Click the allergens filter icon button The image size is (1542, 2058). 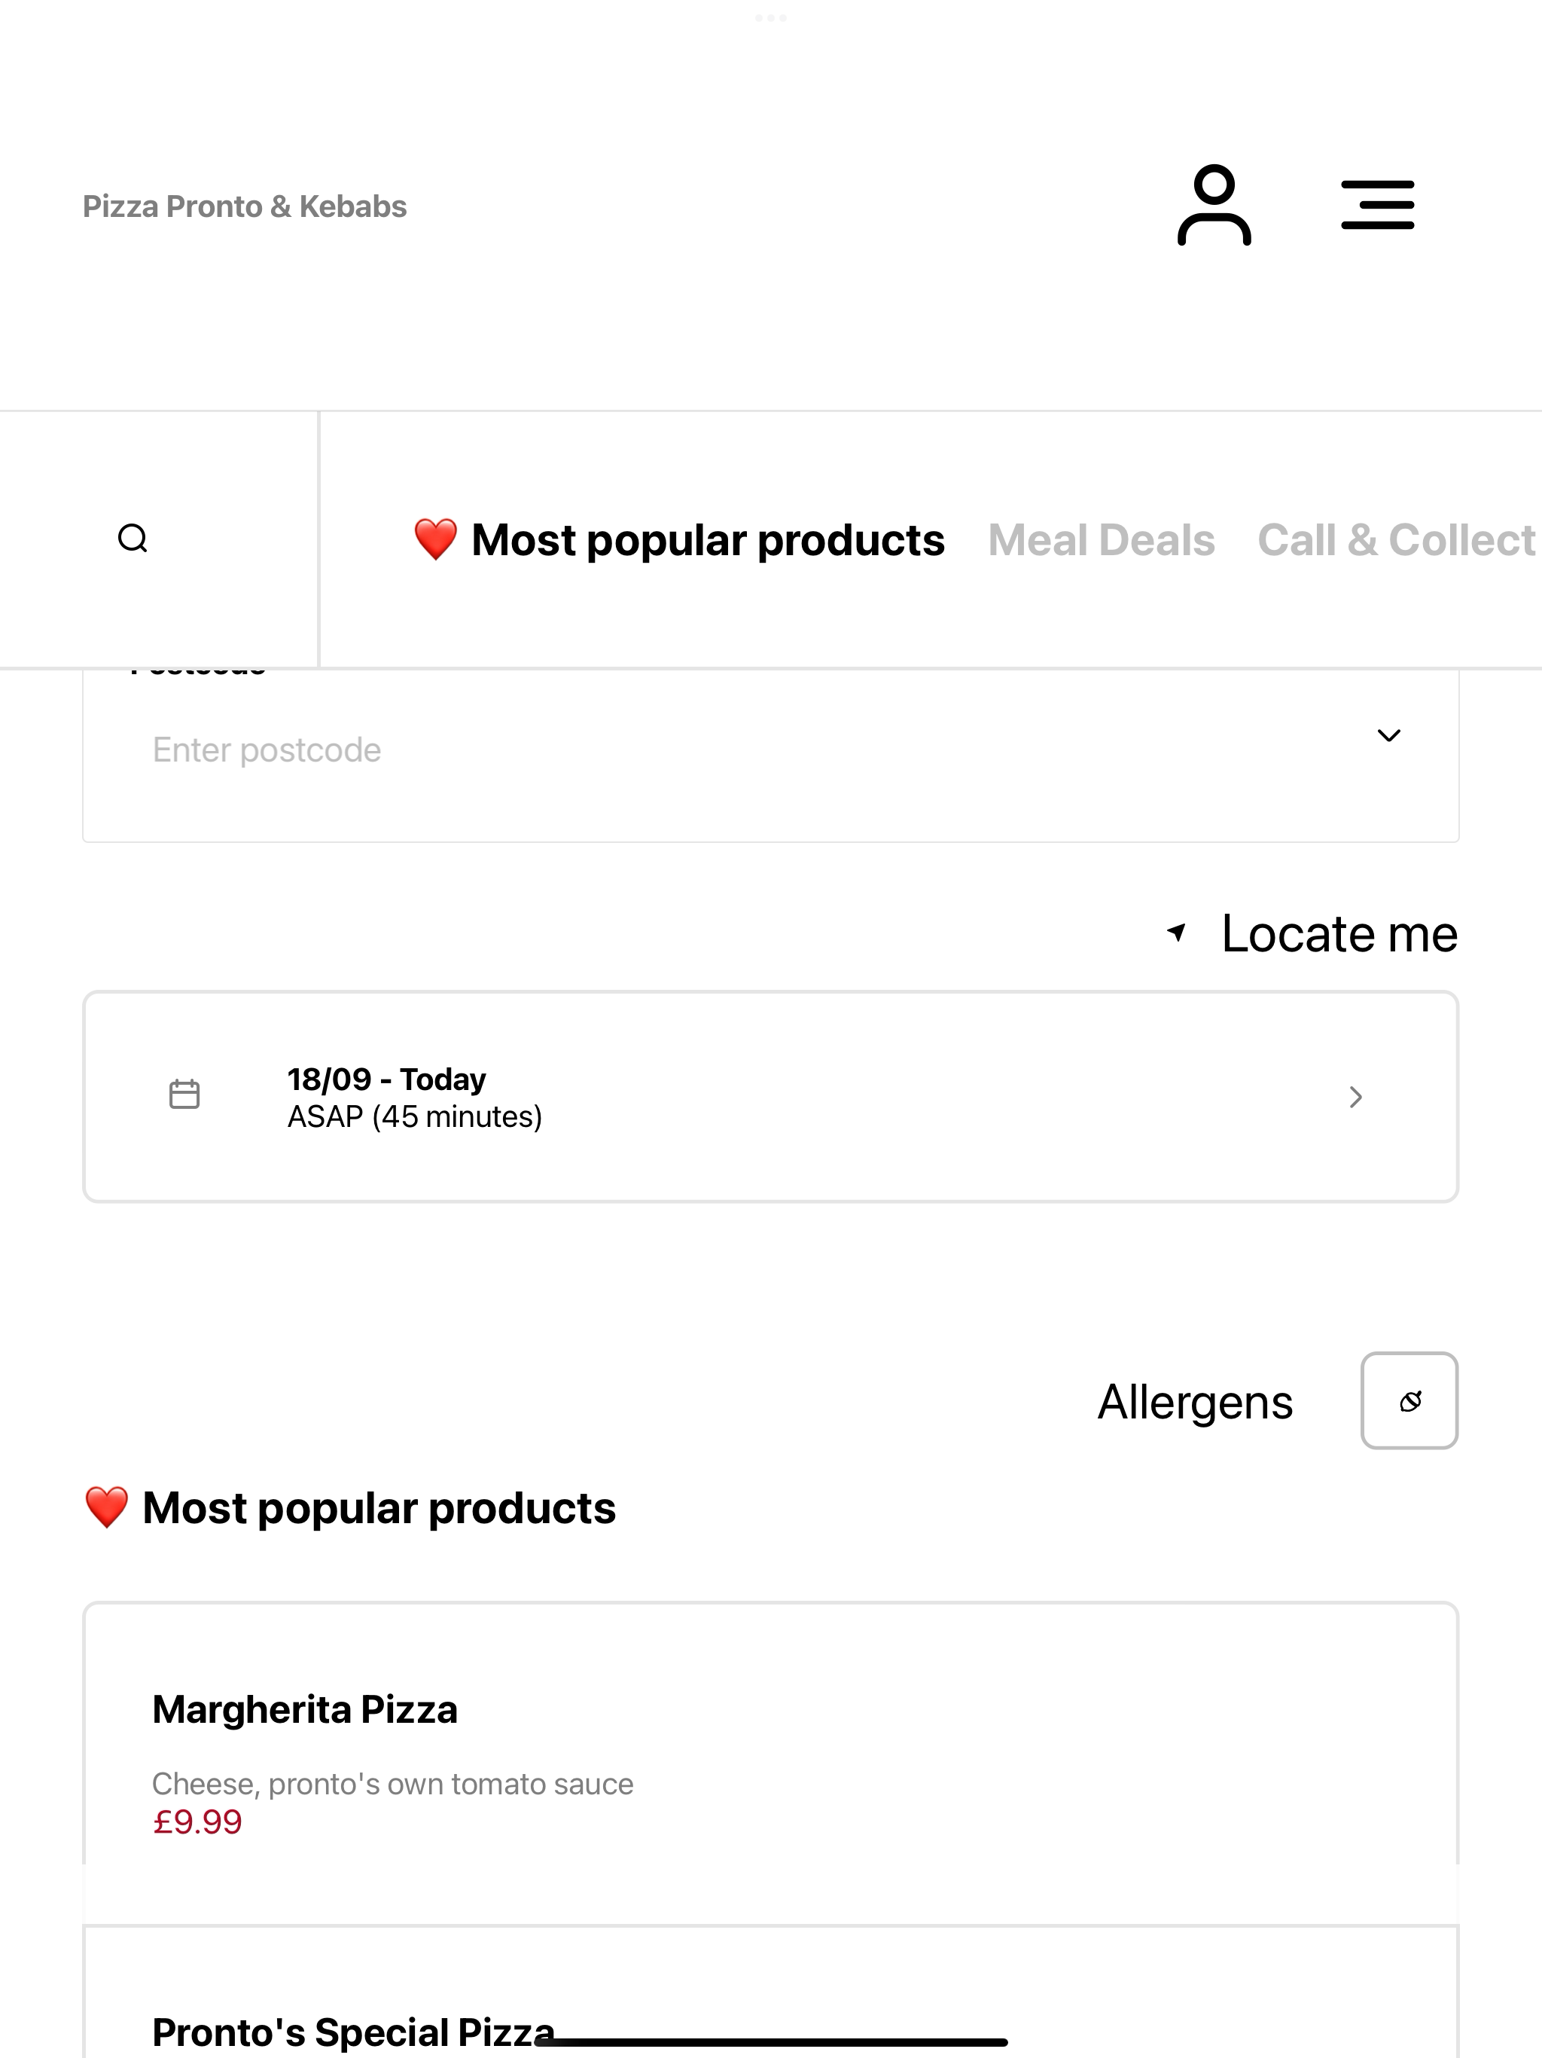[1409, 1400]
